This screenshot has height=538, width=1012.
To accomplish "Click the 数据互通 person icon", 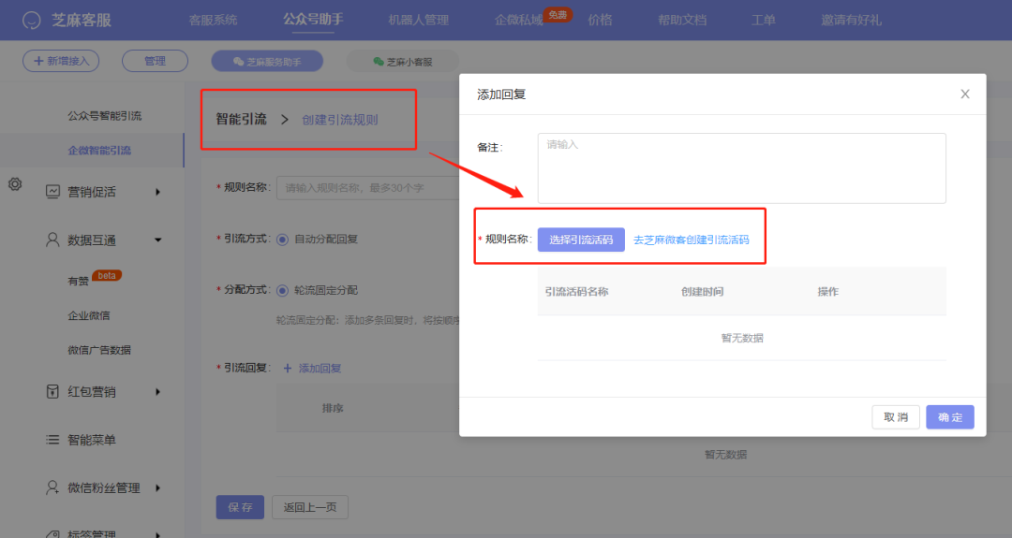I will coord(52,240).
